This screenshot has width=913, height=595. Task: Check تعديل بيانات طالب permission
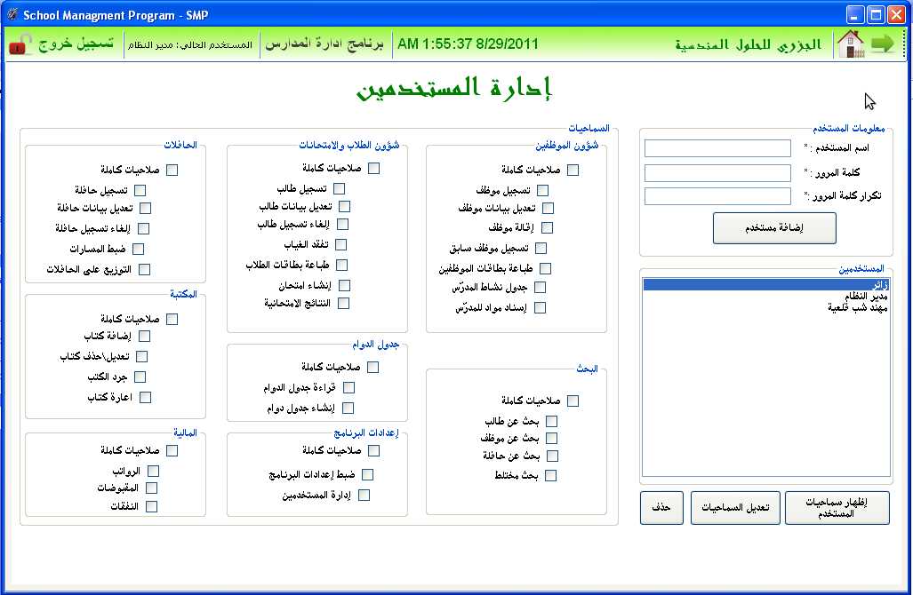point(345,207)
